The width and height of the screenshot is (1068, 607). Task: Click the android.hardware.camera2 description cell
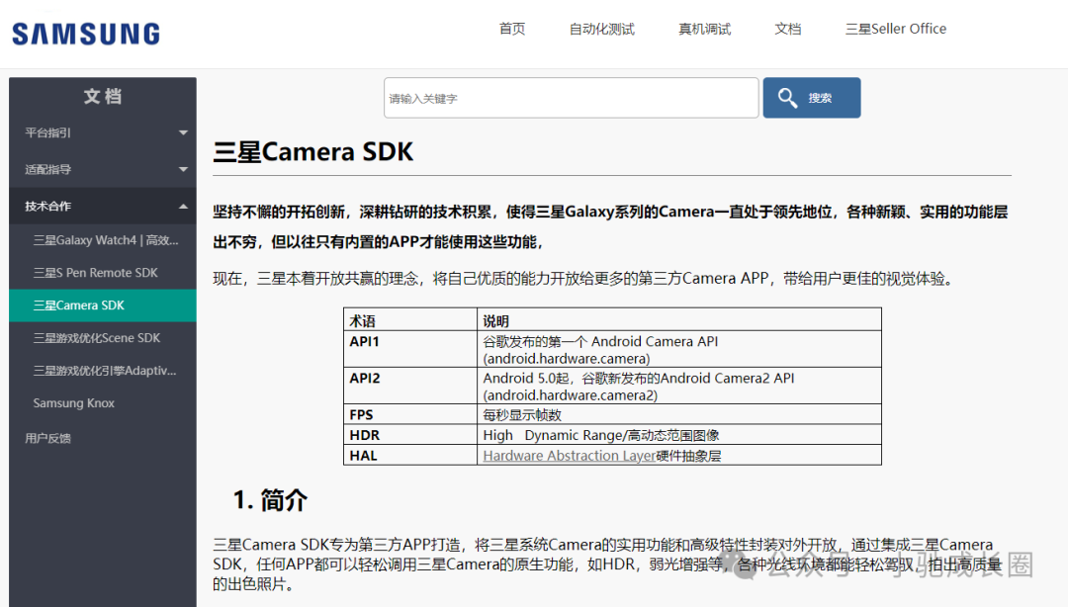tap(679, 387)
